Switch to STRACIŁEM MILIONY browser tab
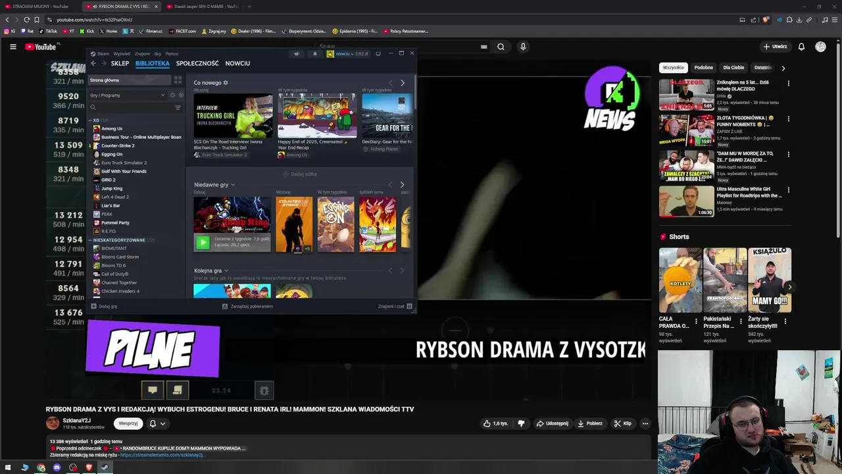Image resolution: width=842 pixels, height=474 pixels. 40,7
